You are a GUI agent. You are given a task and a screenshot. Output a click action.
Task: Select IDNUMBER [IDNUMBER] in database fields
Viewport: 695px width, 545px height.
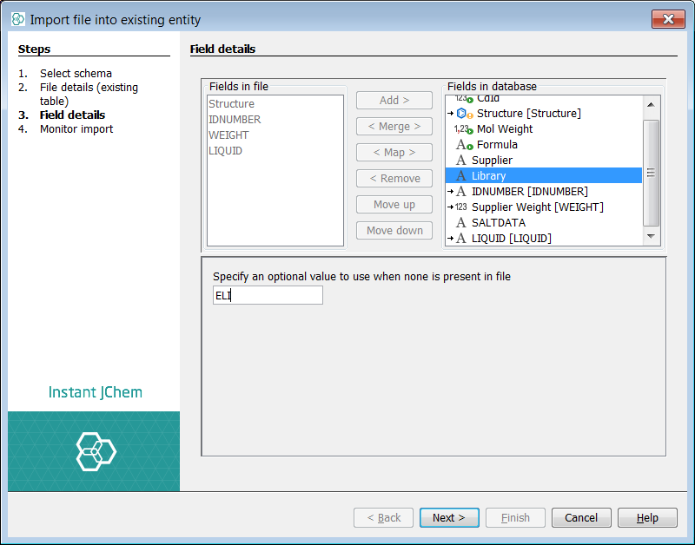529,192
